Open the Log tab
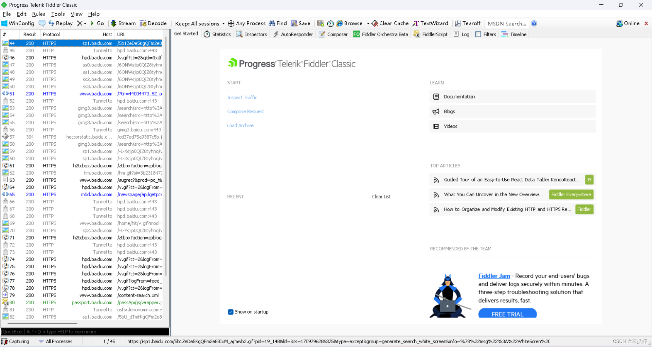 point(461,34)
